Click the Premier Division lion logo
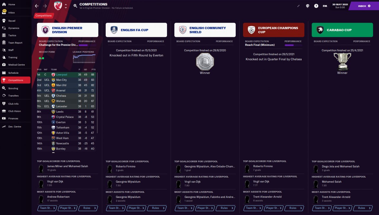The image size is (379, 215). pyautogui.click(x=45, y=30)
